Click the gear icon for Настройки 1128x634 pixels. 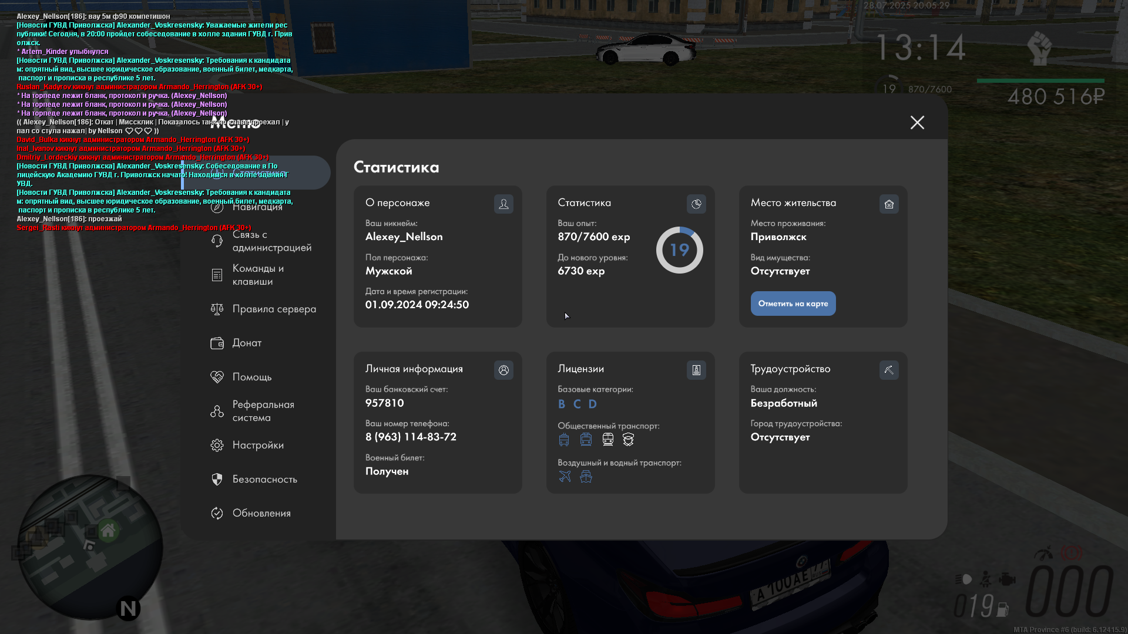217,445
